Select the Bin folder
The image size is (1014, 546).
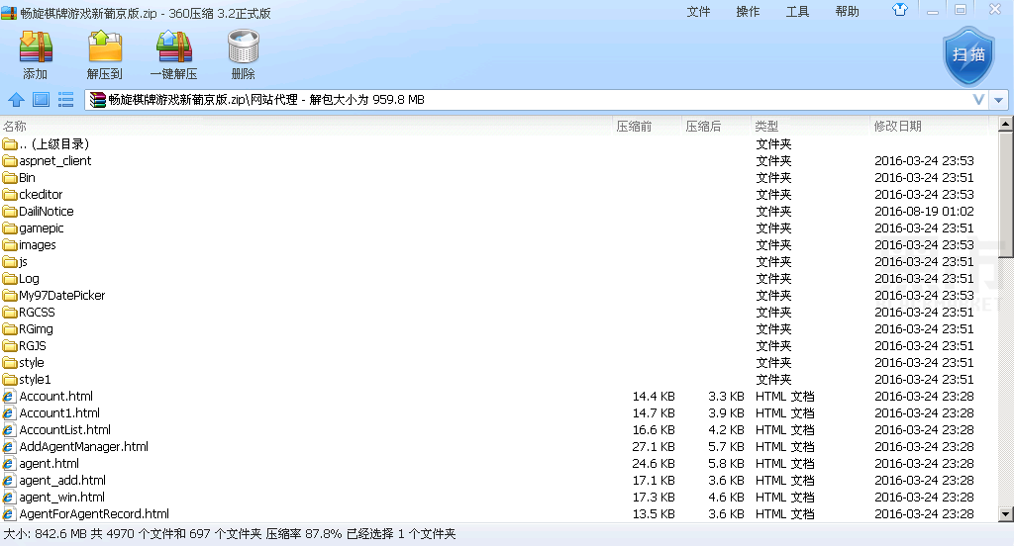click(x=498, y=178)
